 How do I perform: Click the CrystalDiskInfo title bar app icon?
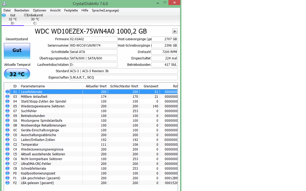click(x=4, y=3)
